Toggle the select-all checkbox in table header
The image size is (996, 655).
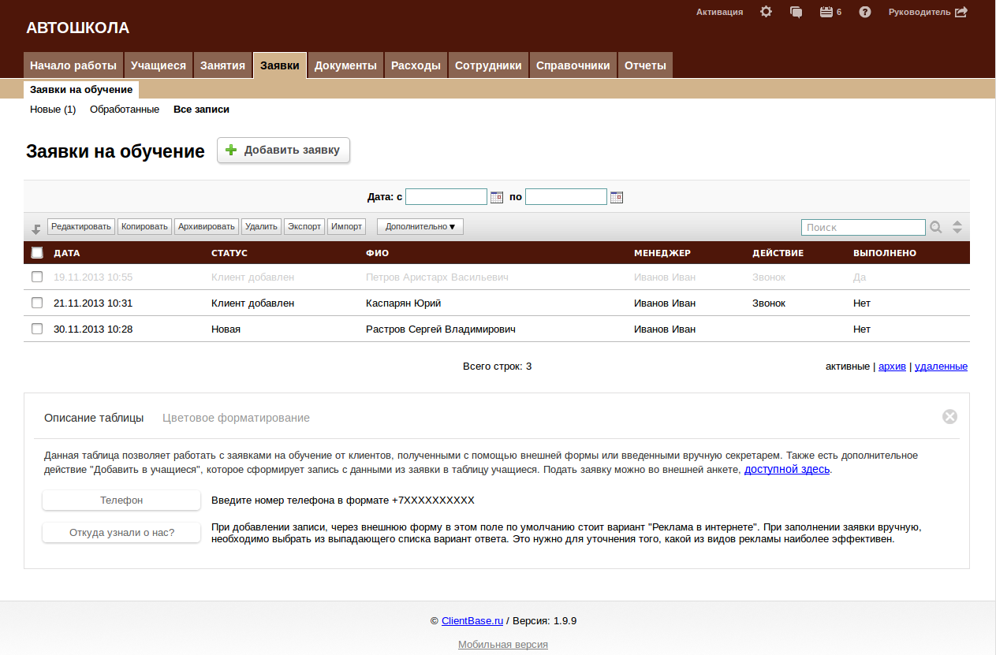[x=37, y=253]
